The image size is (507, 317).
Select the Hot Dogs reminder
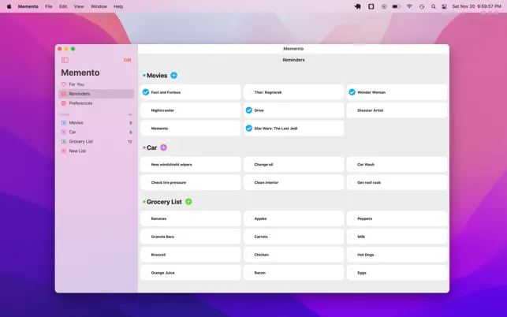point(397,255)
